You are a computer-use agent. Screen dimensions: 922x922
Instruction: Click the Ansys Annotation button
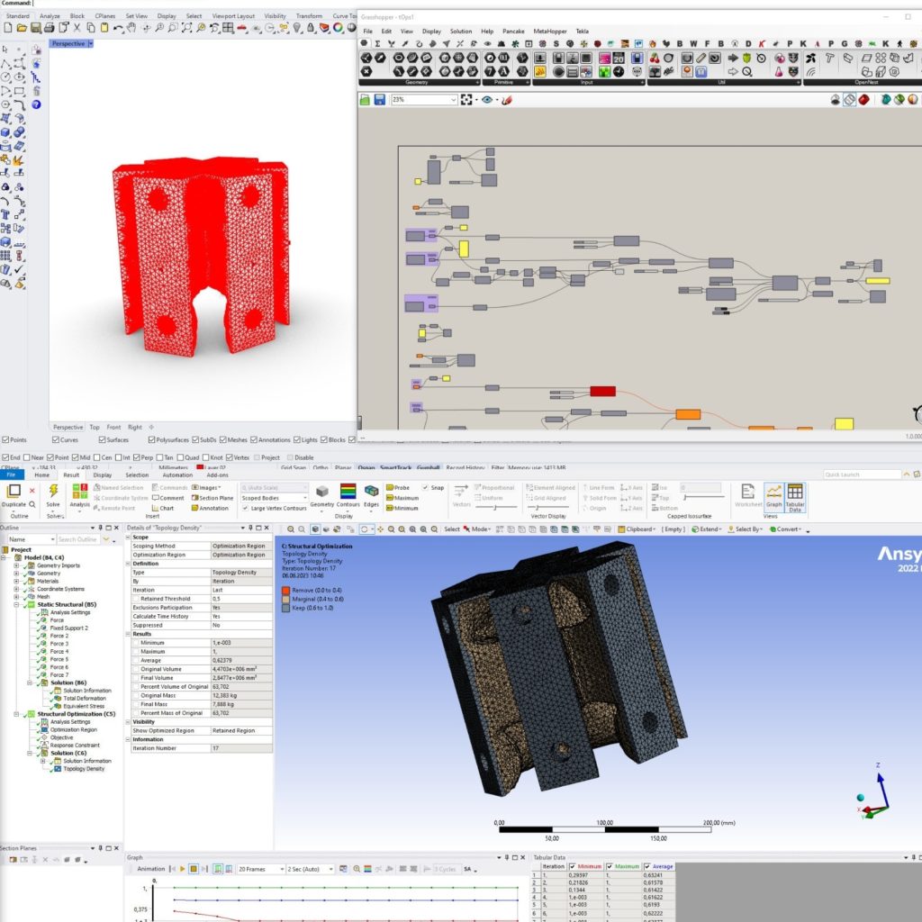click(210, 508)
